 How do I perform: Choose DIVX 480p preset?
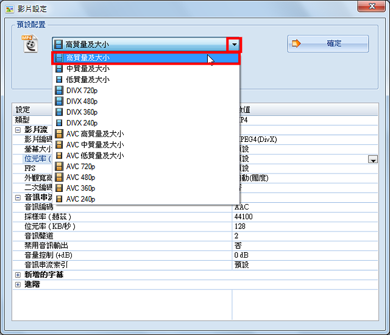[146, 101]
